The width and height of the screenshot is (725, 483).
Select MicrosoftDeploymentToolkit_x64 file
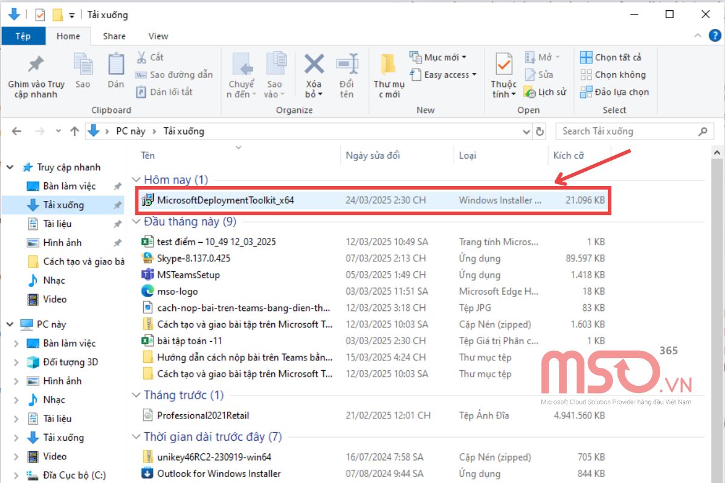point(373,200)
